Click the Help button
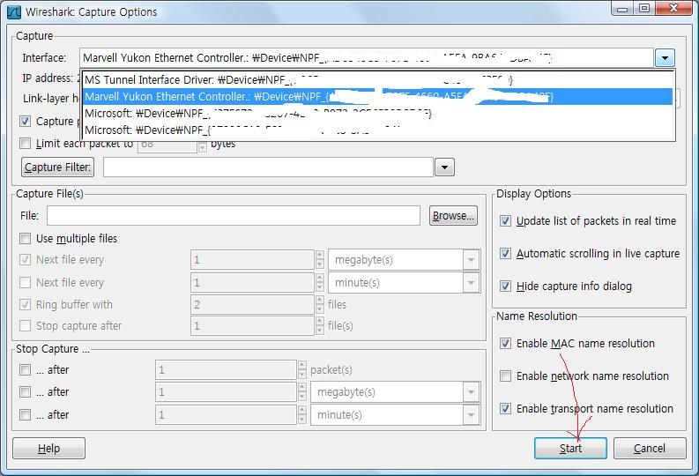Screen dimensions: 699x476 pos(49,449)
